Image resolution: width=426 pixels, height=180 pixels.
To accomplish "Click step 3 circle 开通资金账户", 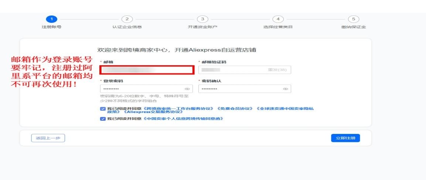I will click(x=202, y=19).
